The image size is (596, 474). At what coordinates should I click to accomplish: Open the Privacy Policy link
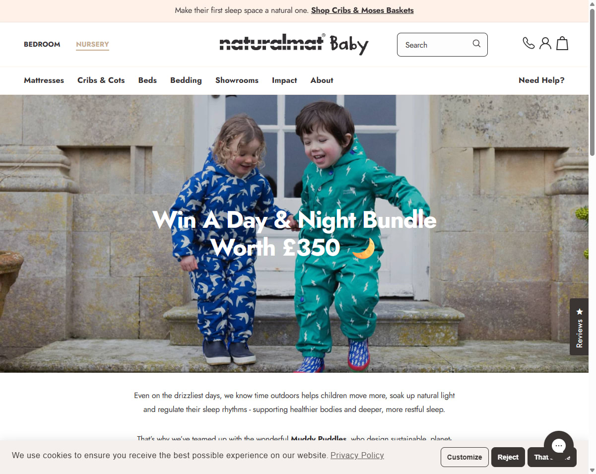point(357,456)
